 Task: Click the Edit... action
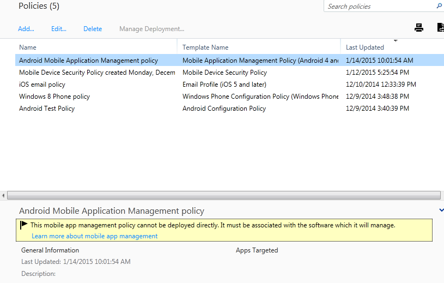59,29
